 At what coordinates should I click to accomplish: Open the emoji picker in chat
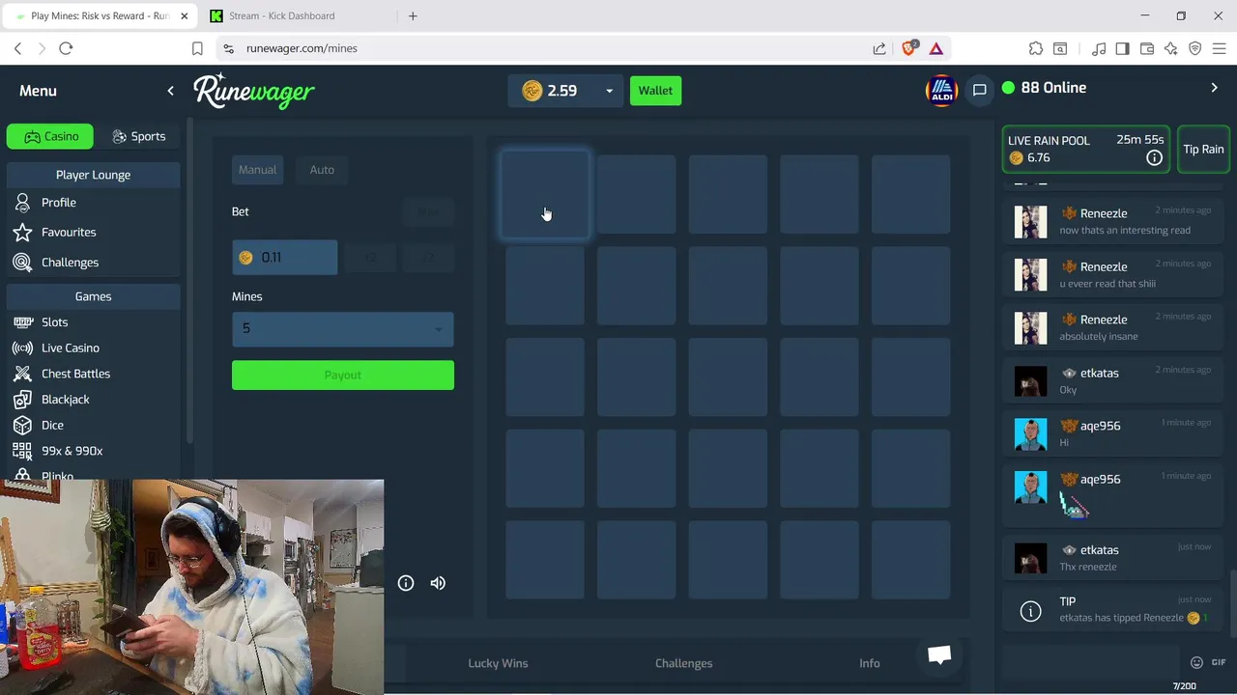[x=1196, y=662]
